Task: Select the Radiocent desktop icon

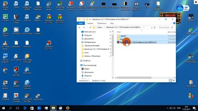Action: [x=27, y=70]
